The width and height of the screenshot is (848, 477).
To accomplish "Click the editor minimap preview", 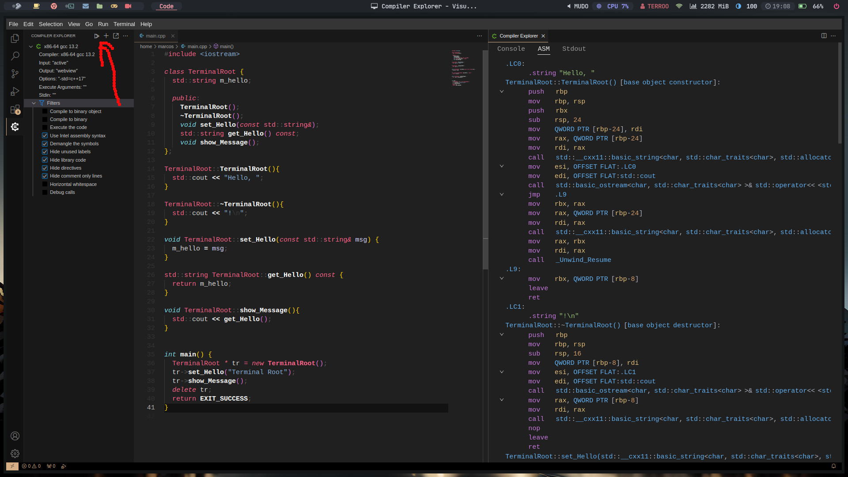I will 463,68.
